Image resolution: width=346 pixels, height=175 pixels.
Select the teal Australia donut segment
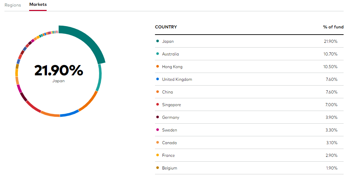pyautogui.click(x=99, y=78)
